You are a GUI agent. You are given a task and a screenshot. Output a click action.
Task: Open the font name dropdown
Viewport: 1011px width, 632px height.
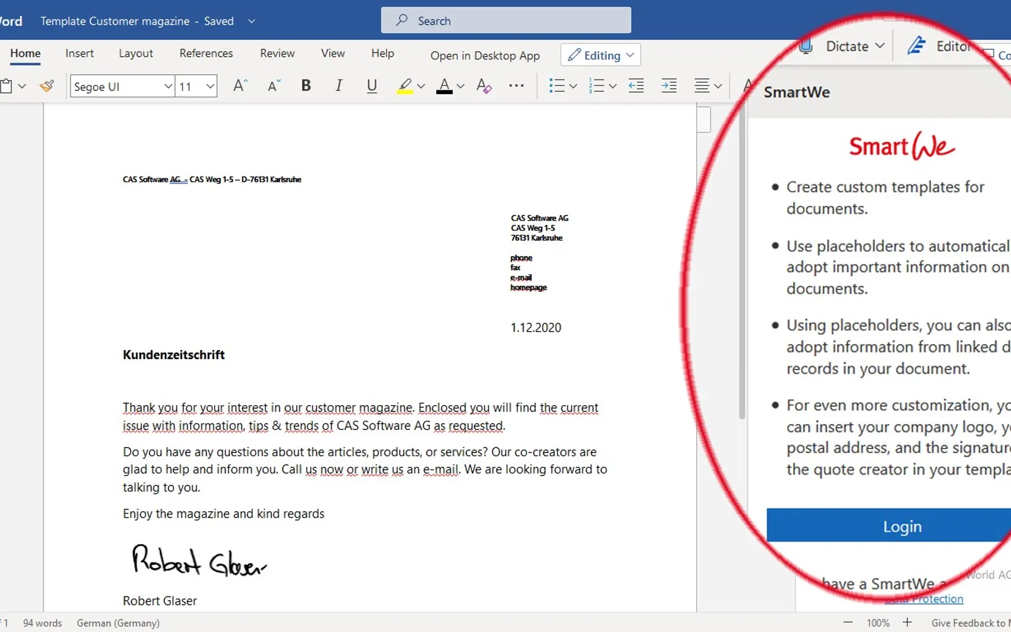[x=168, y=87]
